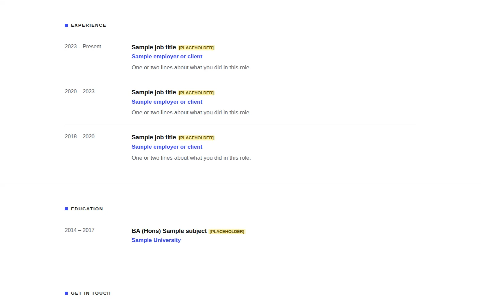Click the PLACEHOLDER badge in 2023 – Present entry
The width and height of the screenshot is (481, 300).
tap(196, 48)
